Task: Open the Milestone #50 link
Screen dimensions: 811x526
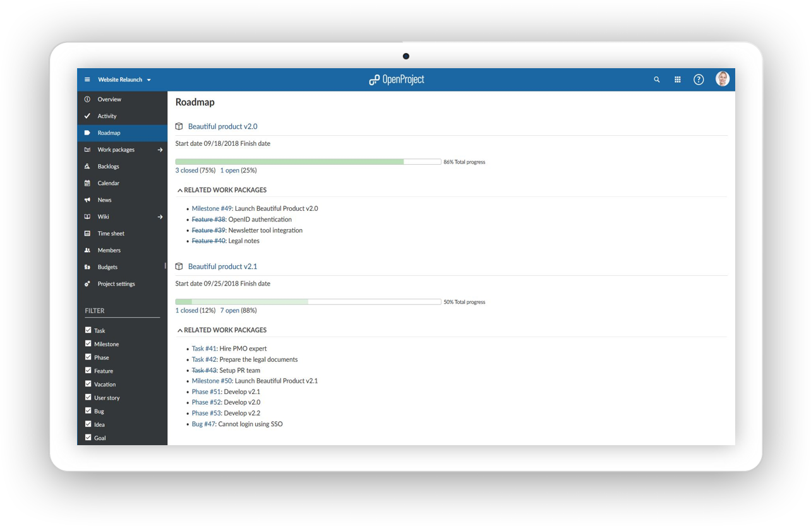Action: coord(212,381)
